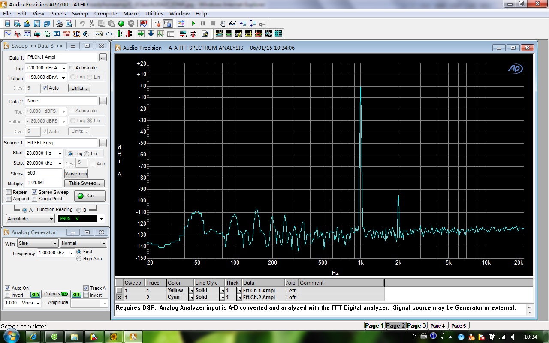Select Function Reading B radio button
Image resolution: width=549 pixels, height=343 pixels.
[79, 210]
